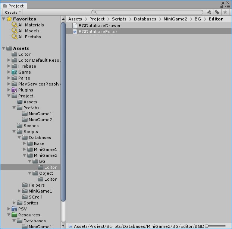Collapse the Prefabs folder
The width and height of the screenshot is (232, 229).
coord(14,108)
